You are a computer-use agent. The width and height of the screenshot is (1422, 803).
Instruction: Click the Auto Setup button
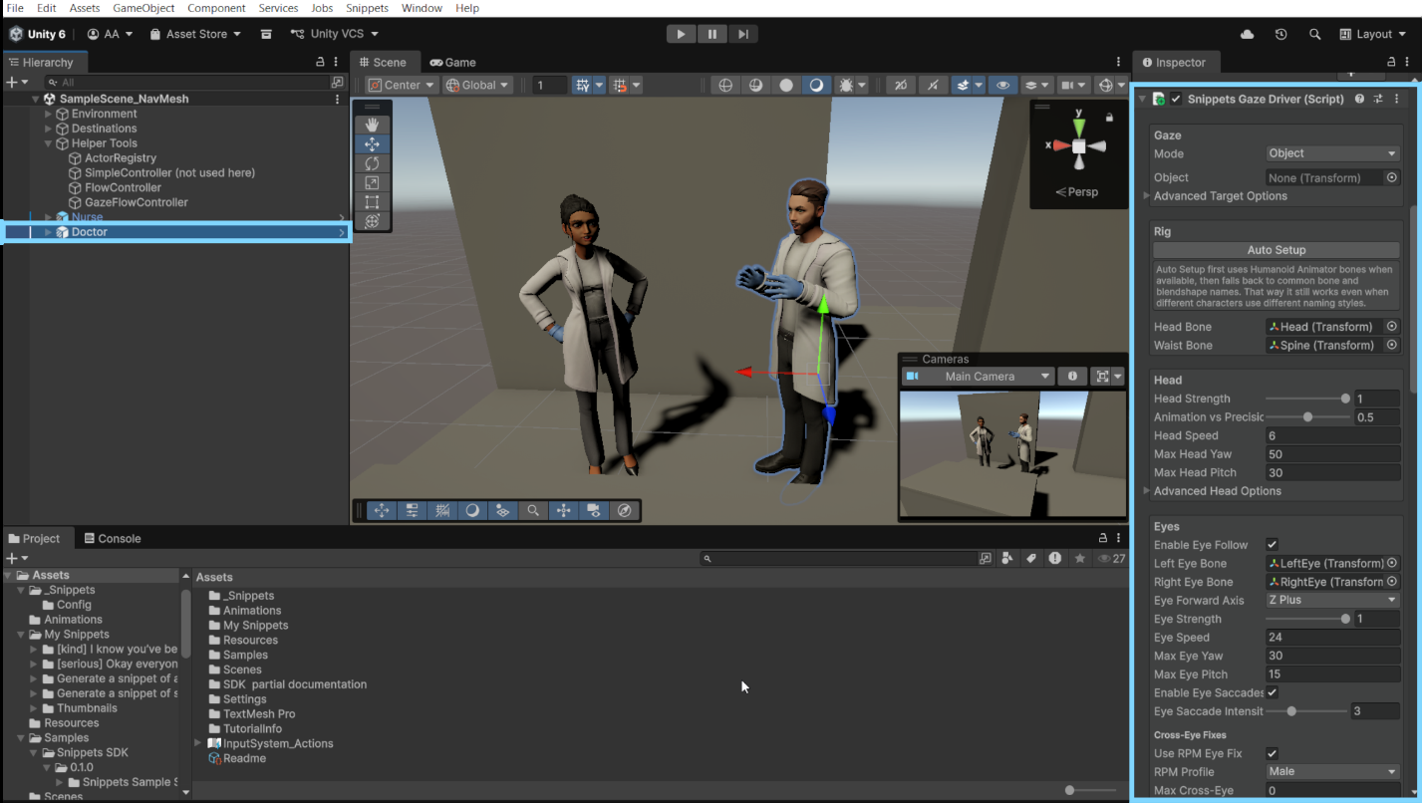coord(1276,250)
